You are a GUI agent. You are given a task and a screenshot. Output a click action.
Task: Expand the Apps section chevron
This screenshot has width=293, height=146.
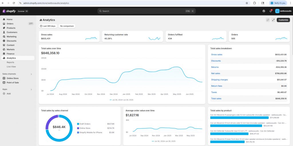click(x=31, y=89)
